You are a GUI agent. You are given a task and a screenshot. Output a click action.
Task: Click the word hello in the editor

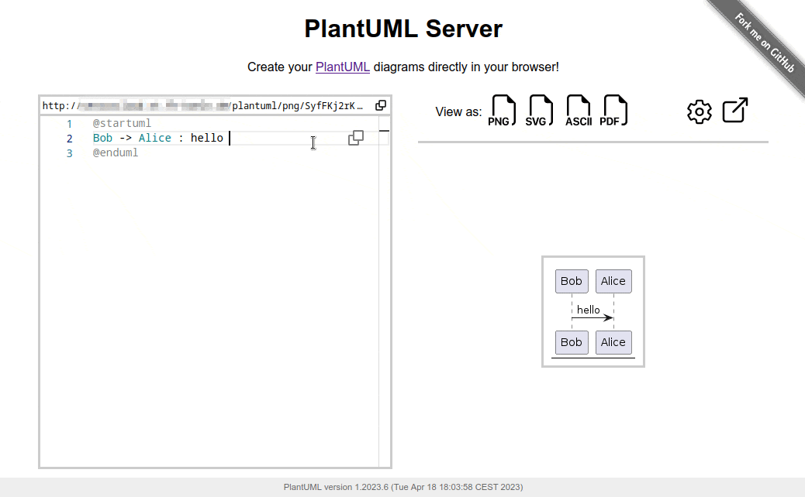pos(207,138)
